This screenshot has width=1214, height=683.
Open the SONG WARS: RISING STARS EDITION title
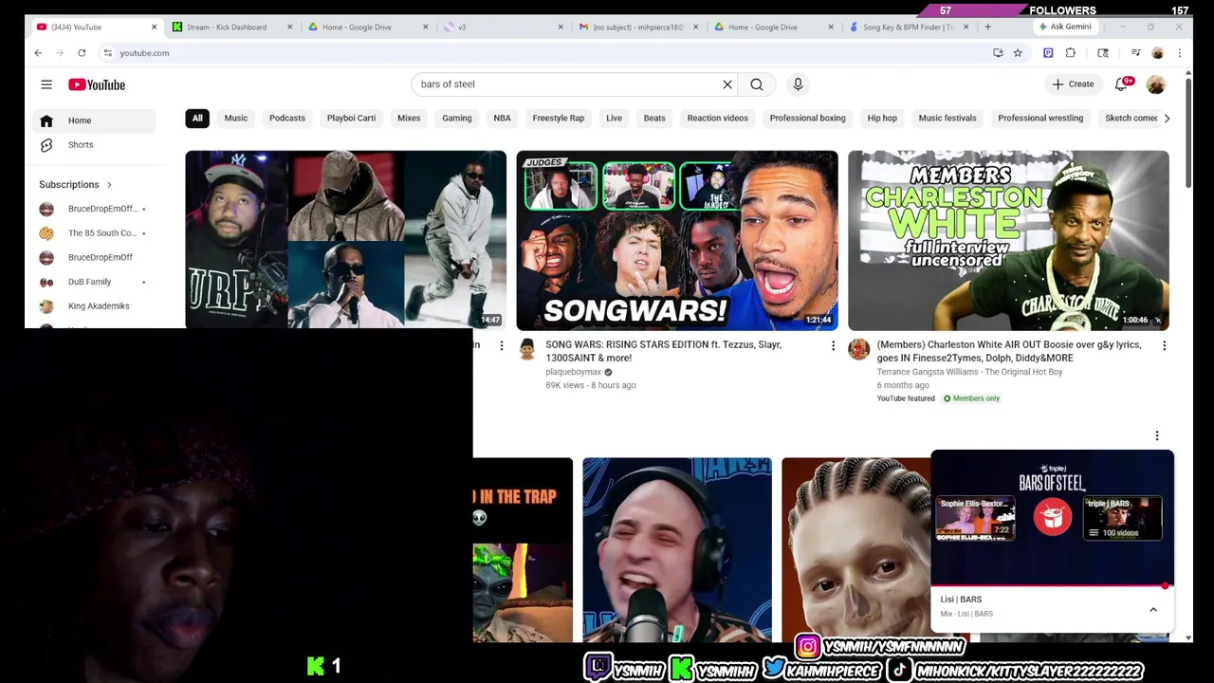[x=664, y=351]
